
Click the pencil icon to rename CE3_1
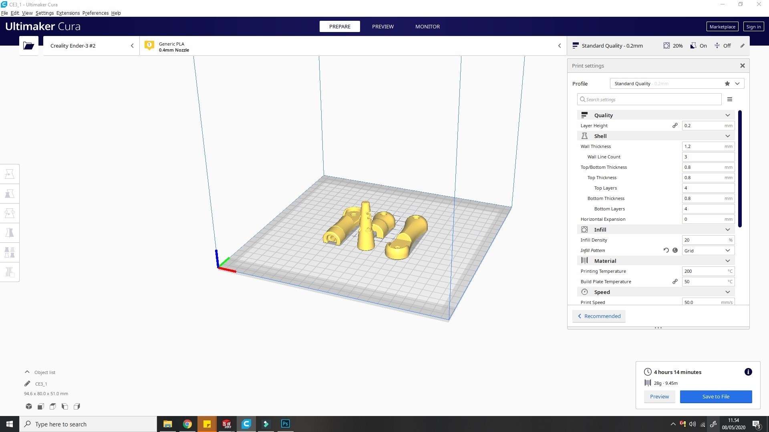(27, 383)
